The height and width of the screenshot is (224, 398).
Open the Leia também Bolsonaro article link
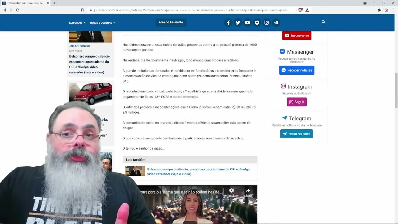tap(198, 172)
